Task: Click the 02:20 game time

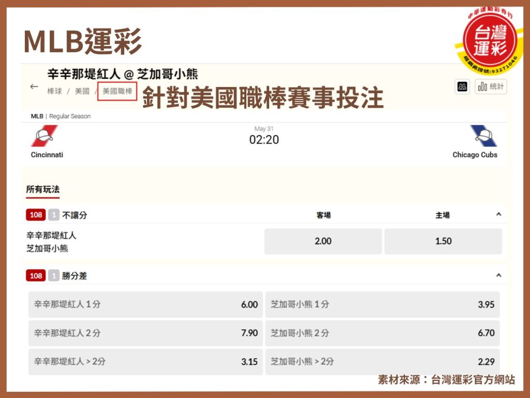Action: coord(264,139)
